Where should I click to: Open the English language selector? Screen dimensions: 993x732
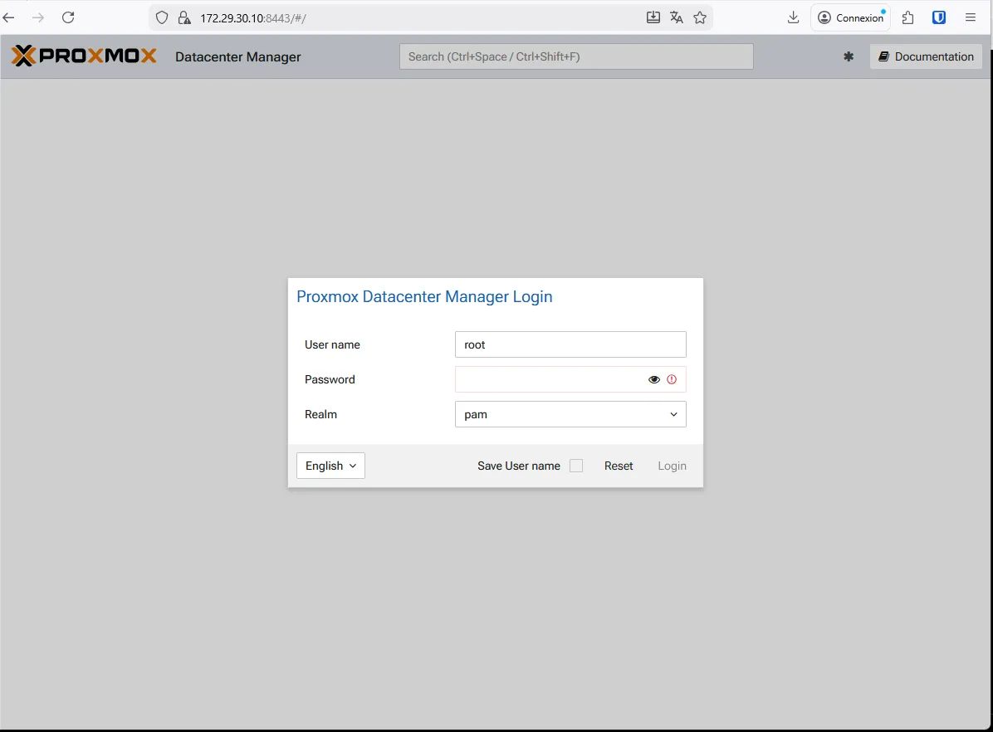pyautogui.click(x=330, y=466)
